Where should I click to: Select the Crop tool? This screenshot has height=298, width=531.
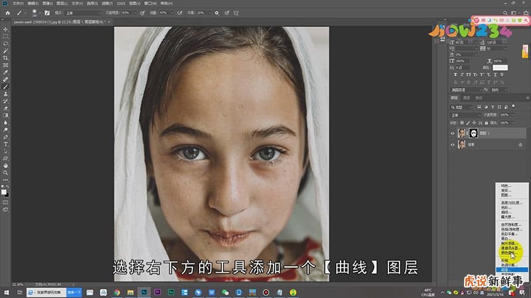(5, 58)
